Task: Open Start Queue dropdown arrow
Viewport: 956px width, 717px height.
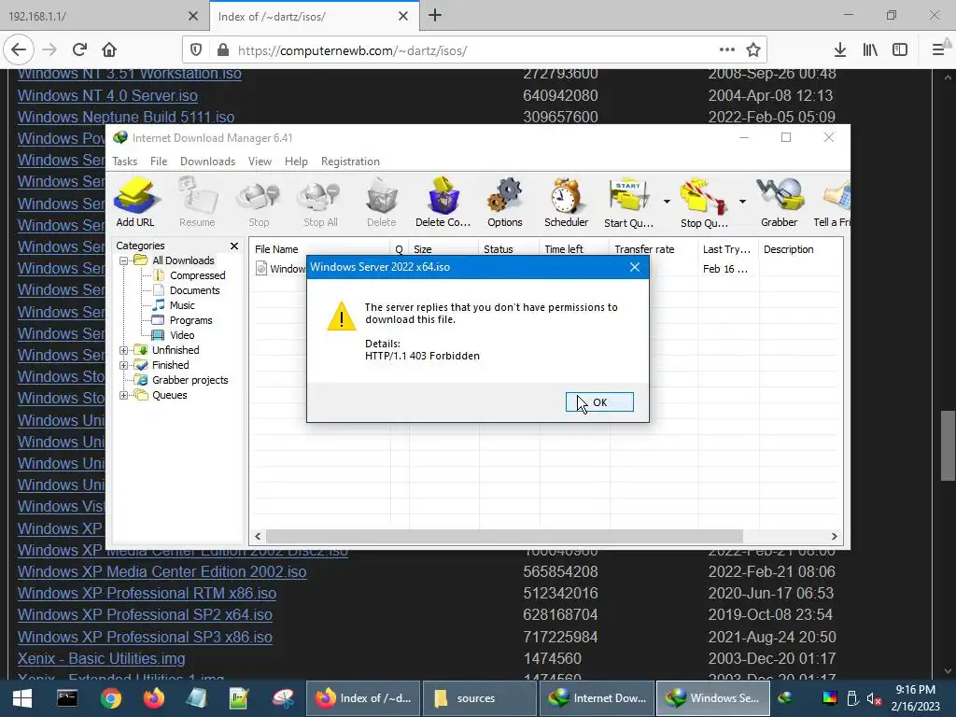Action: coord(667,202)
